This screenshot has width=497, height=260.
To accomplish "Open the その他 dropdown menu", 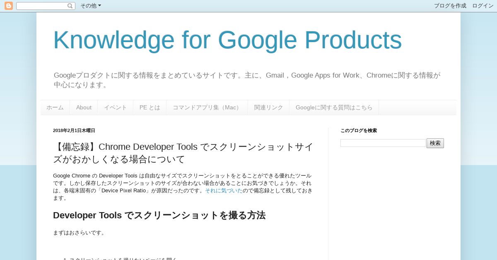I will (90, 6).
